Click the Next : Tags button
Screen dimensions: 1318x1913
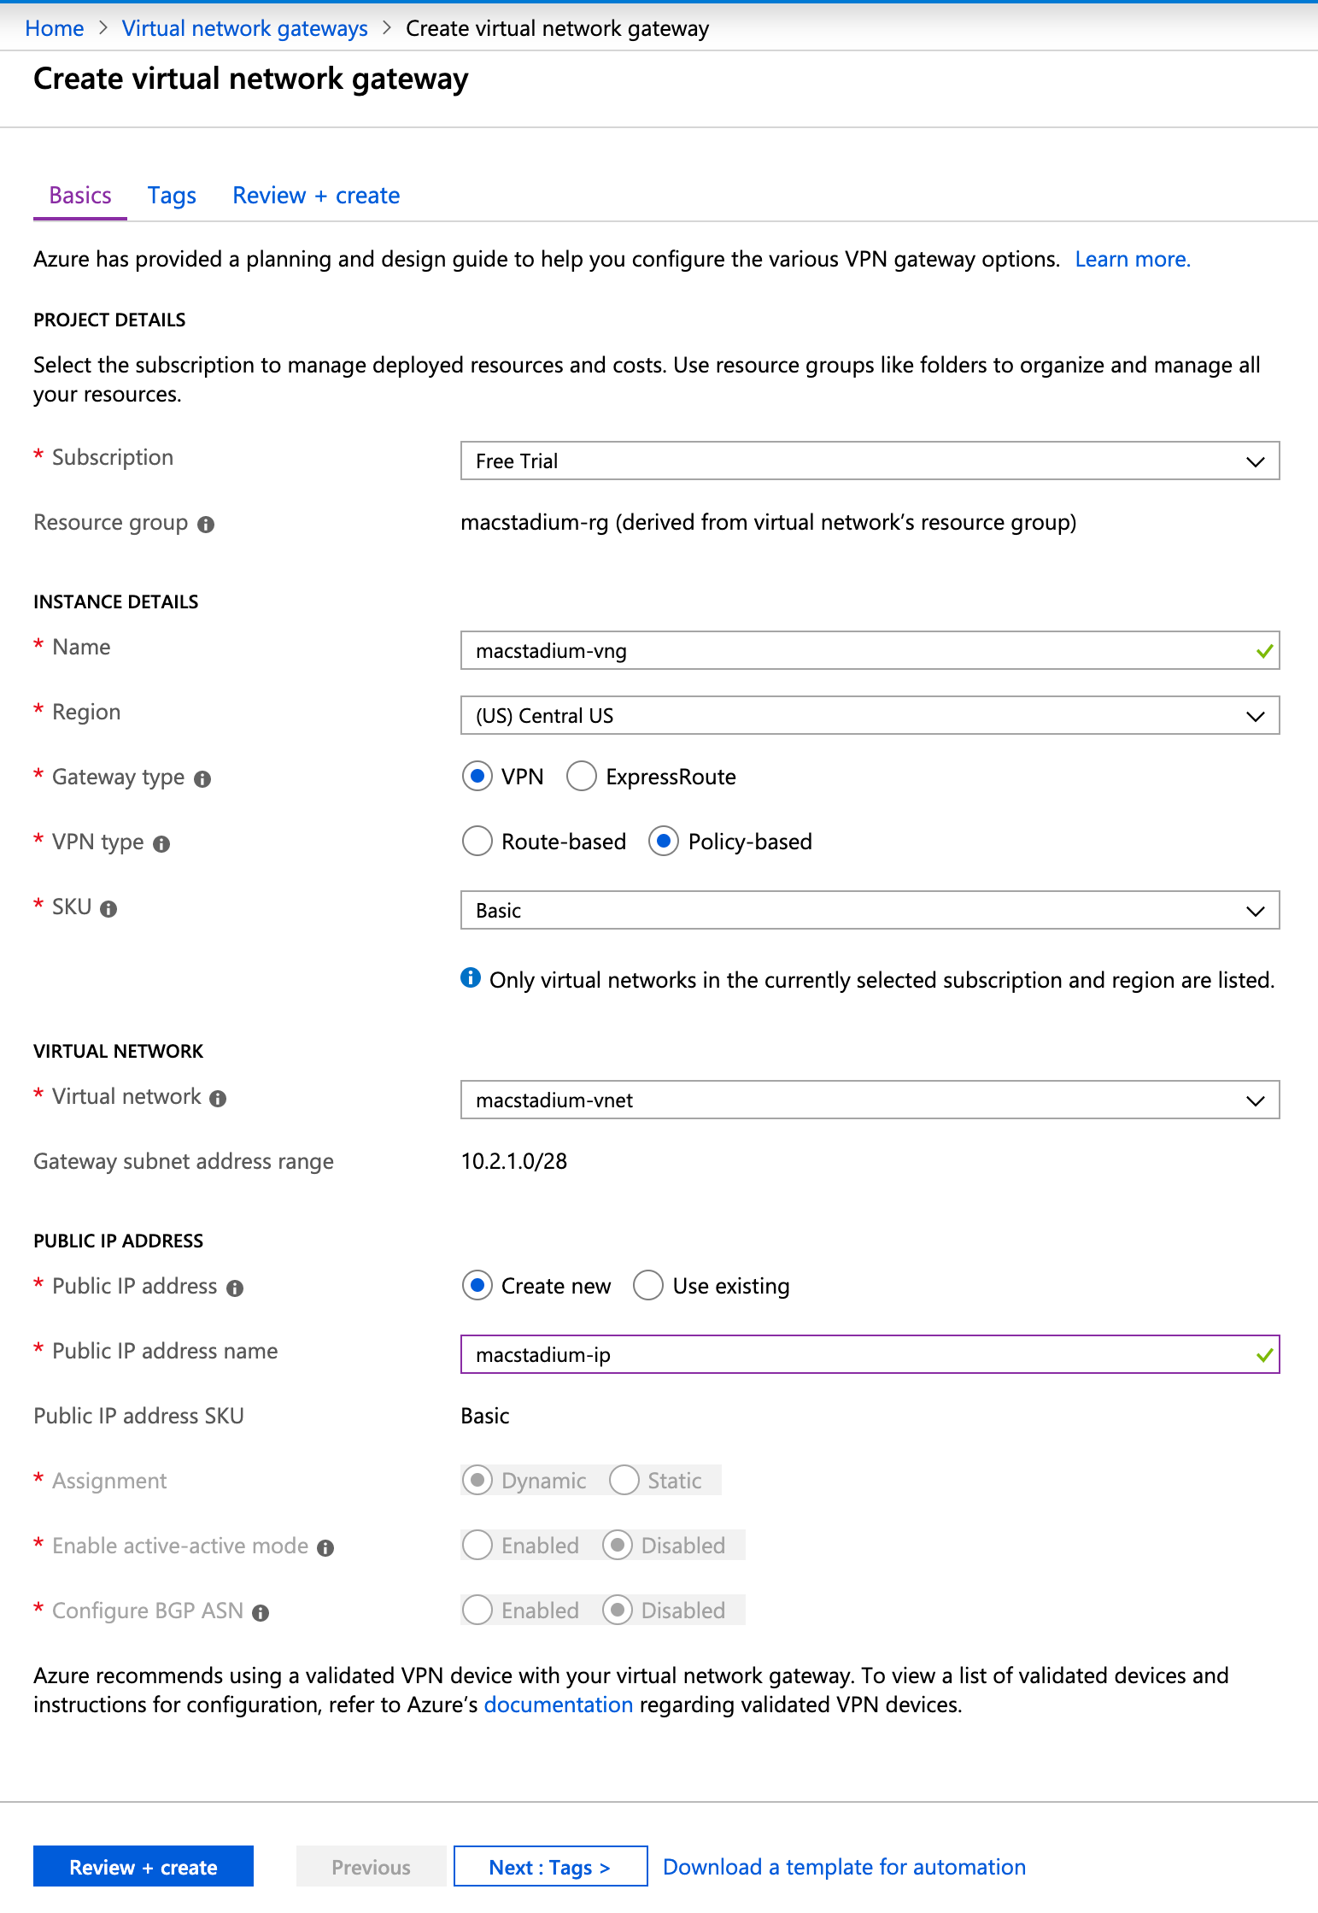point(549,1867)
